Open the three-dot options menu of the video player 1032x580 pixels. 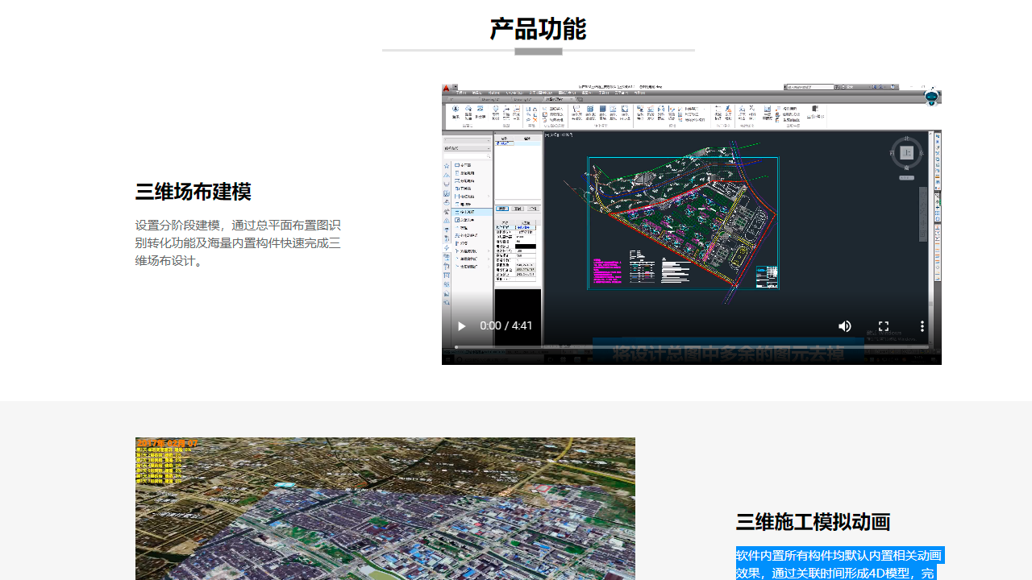coord(922,326)
